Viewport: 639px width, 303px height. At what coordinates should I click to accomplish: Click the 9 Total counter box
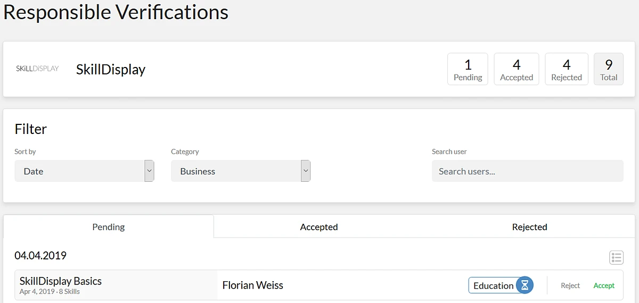pyautogui.click(x=608, y=69)
